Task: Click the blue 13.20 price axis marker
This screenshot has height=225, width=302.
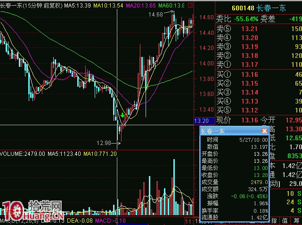Action: 204,121
